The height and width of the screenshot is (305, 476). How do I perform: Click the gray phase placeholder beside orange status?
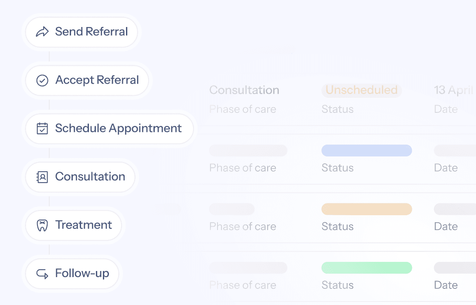(x=232, y=209)
